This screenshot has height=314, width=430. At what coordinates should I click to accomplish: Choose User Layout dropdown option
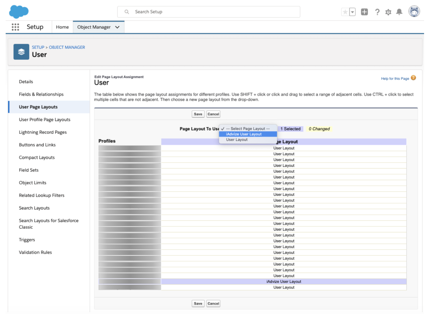pyautogui.click(x=248, y=140)
